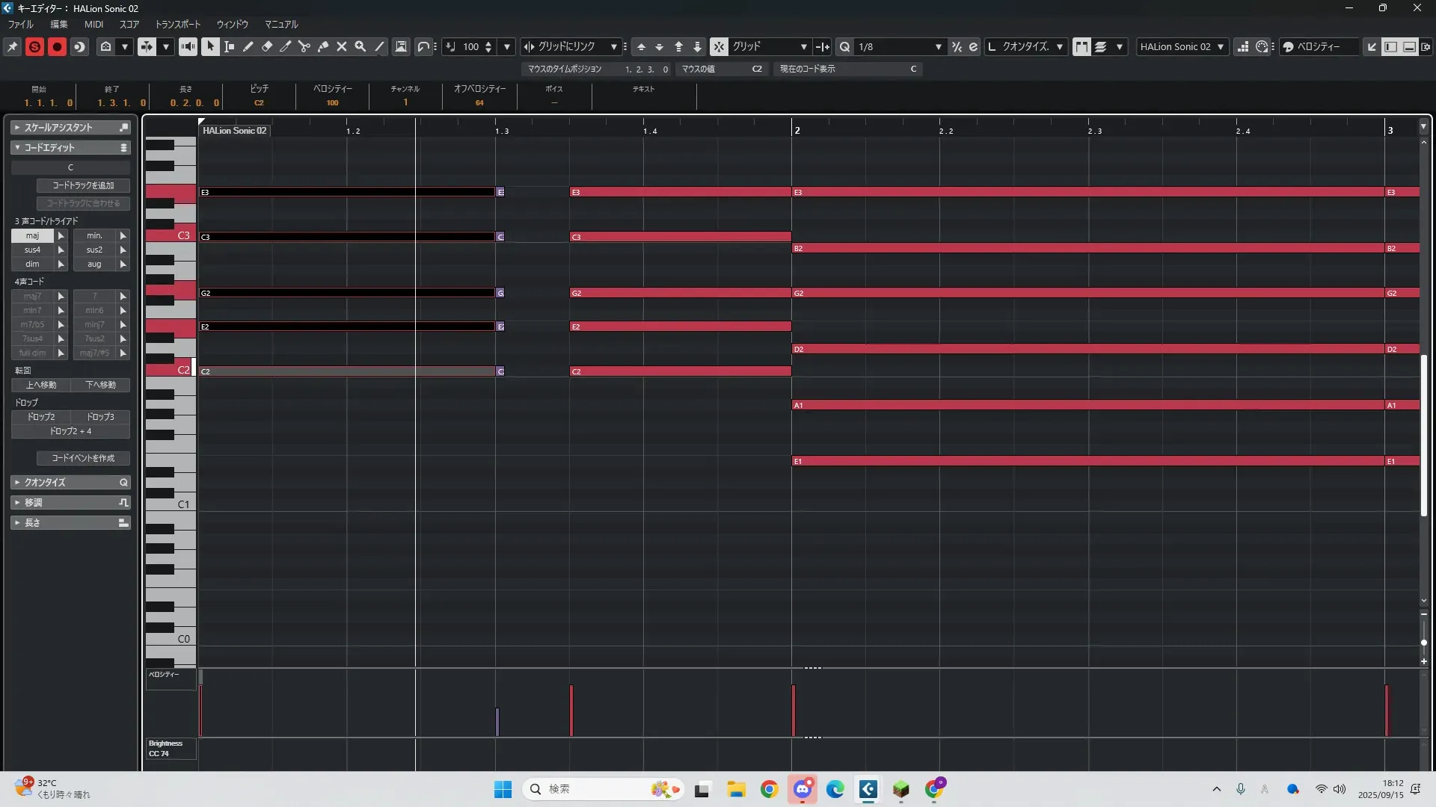Select the Draw pencil tool
The height and width of the screenshot is (807, 1436).
click(248, 46)
